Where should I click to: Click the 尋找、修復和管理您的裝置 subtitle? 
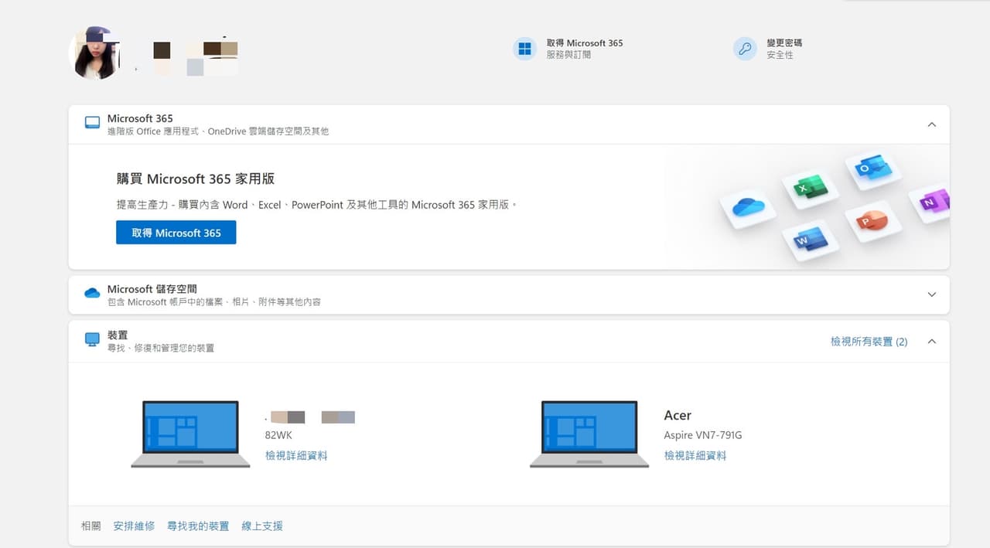click(161, 349)
